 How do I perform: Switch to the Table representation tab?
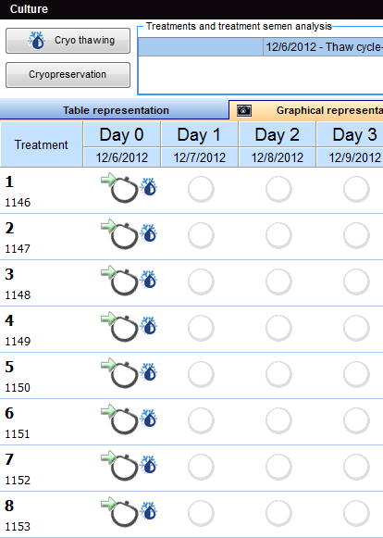(x=115, y=110)
